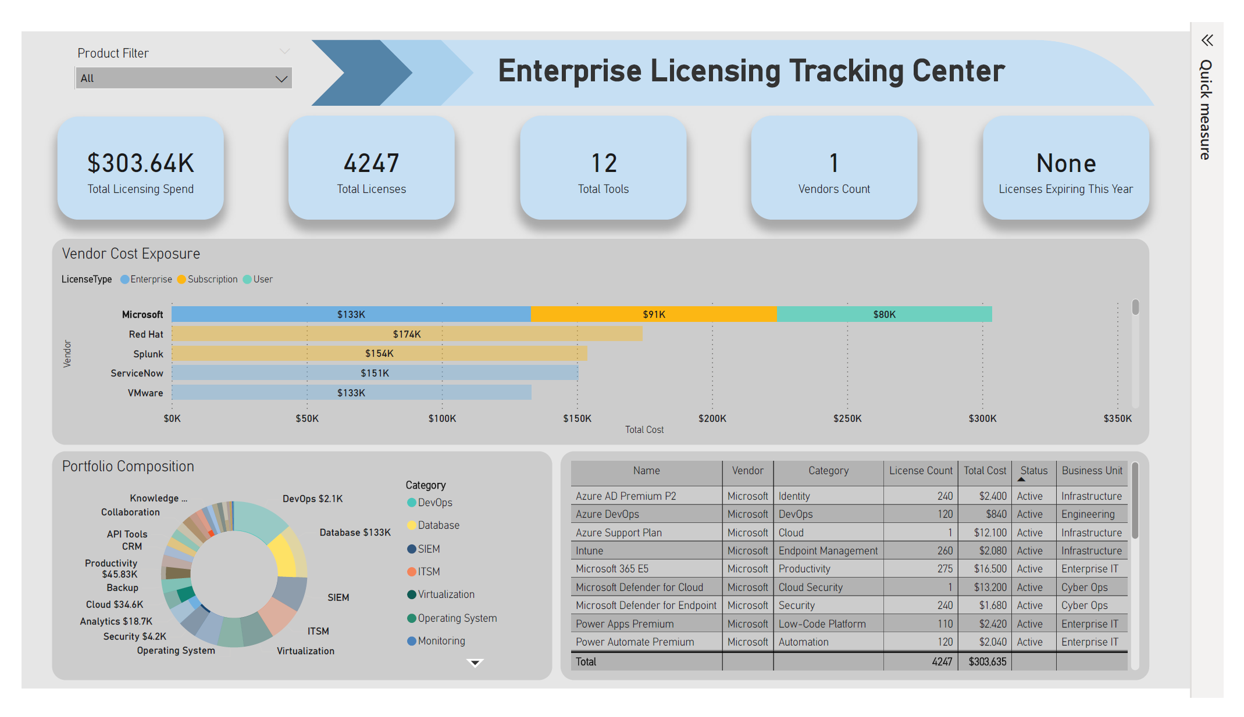This screenshot has height=717, width=1244.
Task: Sort table by Vendor column header
Action: (x=747, y=471)
